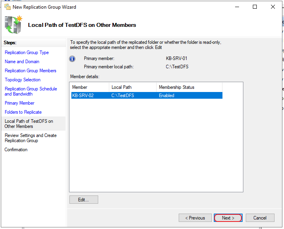The height and width of the screenshot is (229, 284).
Task: Open the Folders to Replicate step
Action: pyautogui.click(x=23, y=112)
